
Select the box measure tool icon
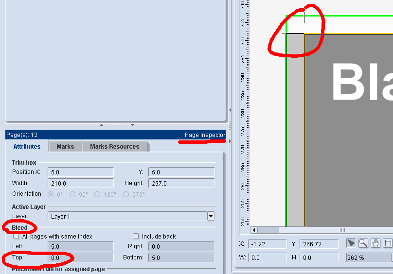[388, 243]
